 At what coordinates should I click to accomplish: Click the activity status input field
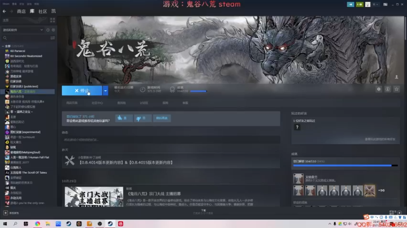point(171,140)
